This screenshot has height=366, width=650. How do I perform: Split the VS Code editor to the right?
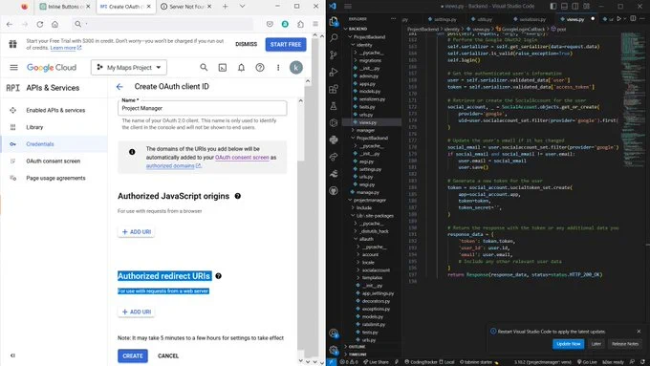point(633,19)
